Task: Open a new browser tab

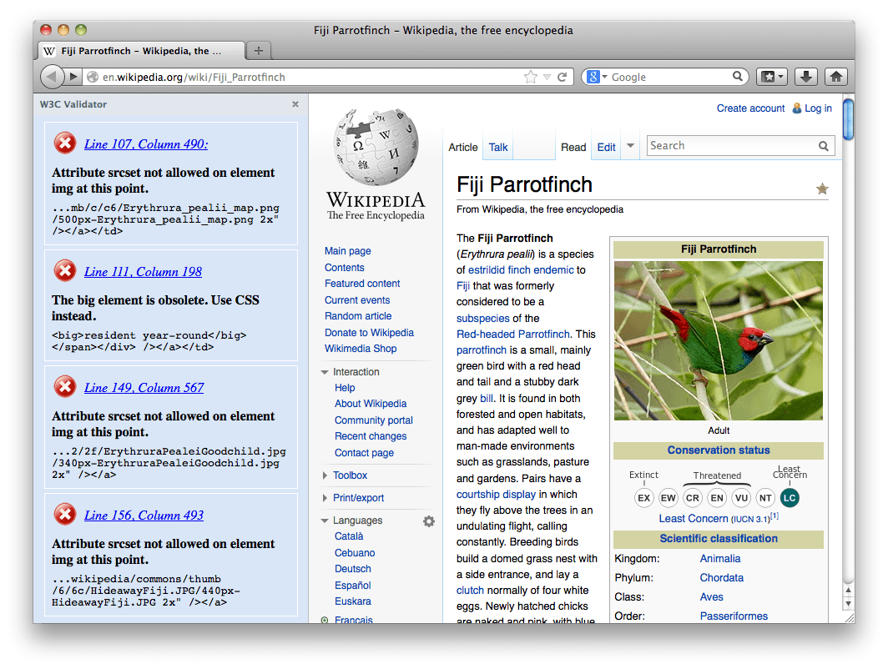Action: (x=259, y=51)
